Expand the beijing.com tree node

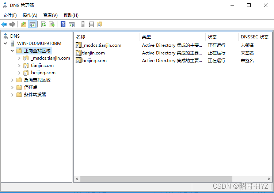19,73
